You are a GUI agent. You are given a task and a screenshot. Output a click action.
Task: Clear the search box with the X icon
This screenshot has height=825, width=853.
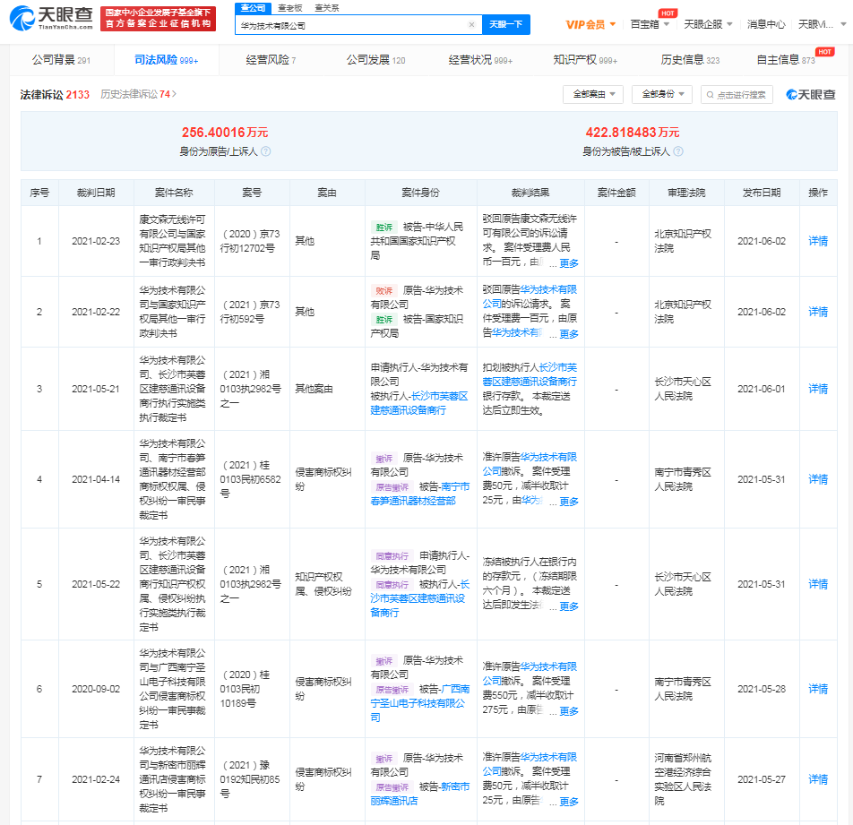click(x=471, y=25)
